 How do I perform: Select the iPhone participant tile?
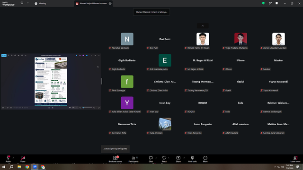241,60
